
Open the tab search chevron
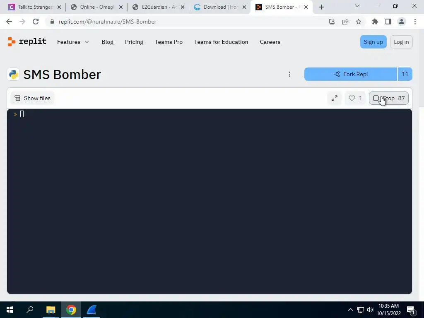coord(357,6)
